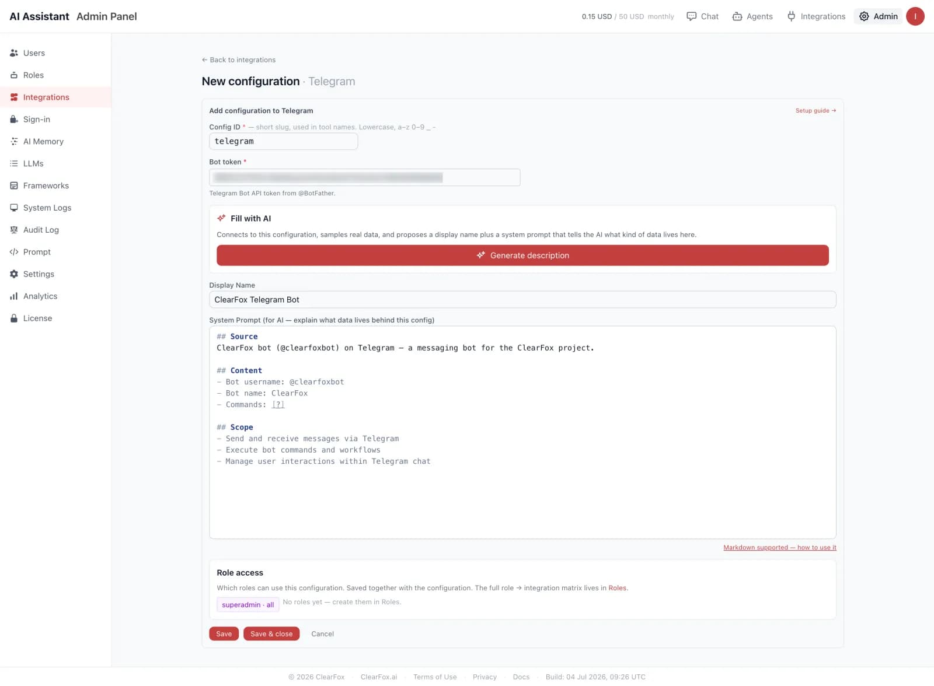Open Frameworks section
Viewport: 934px width, 686px height.
coord(55,186)
